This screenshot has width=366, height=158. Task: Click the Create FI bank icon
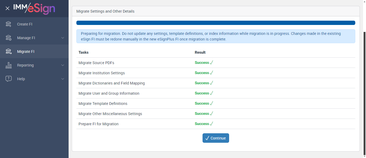click(x=9, y=24)
